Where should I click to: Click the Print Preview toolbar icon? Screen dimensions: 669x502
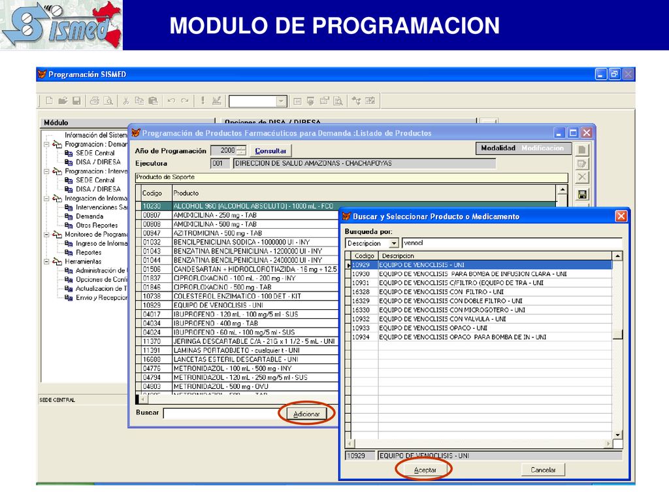108,101
